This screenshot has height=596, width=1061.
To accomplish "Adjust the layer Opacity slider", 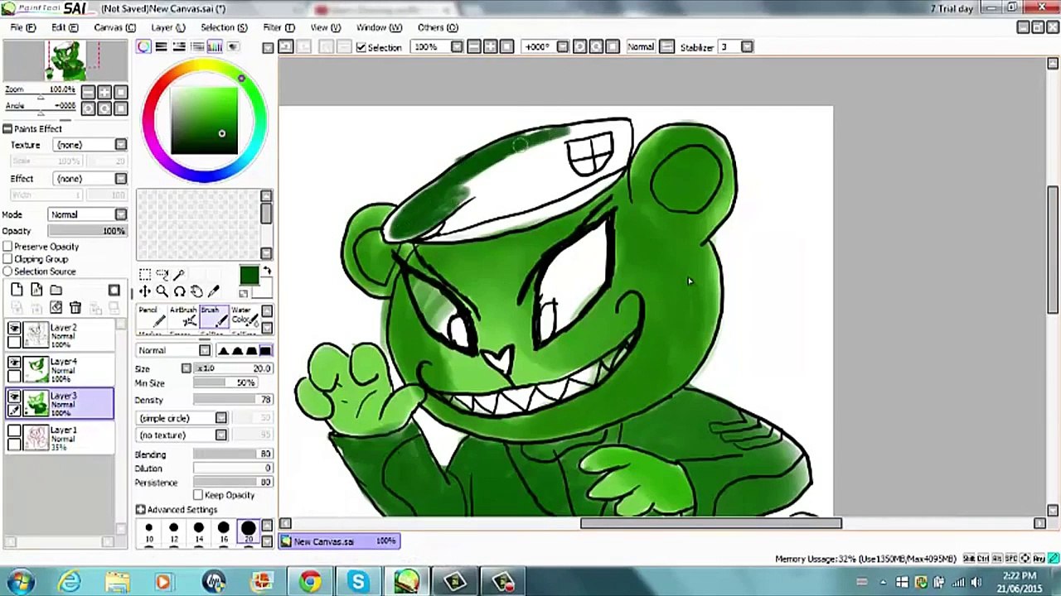I will pos(86,231).
